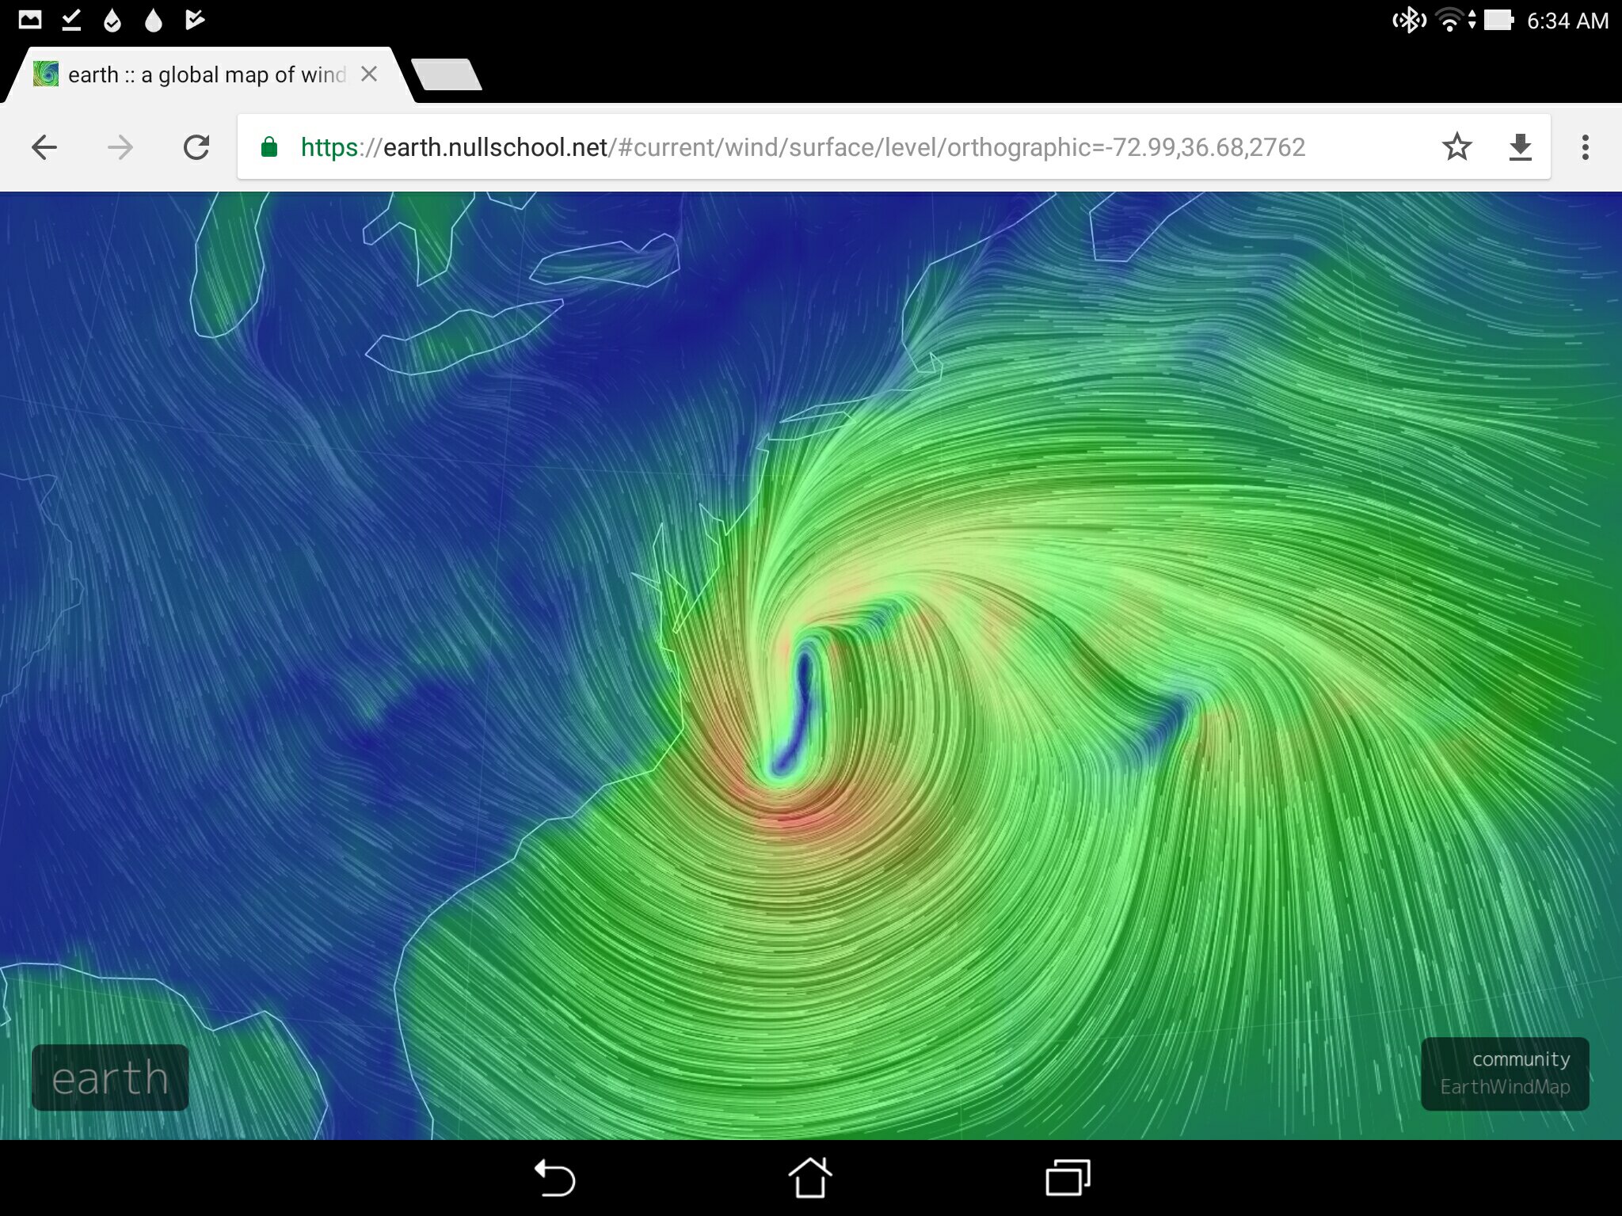This screenshot has height=1216, width=1622.
Task: Tap the download page icon
Action: tap(1520, 147)
